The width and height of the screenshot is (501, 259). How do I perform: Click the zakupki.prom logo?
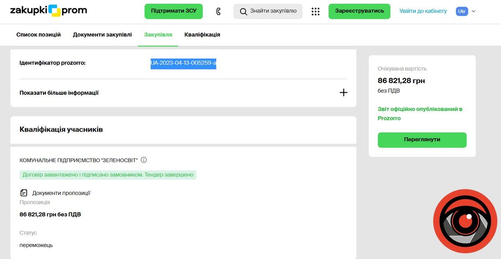pyautogui.click(x=48, y=11)
